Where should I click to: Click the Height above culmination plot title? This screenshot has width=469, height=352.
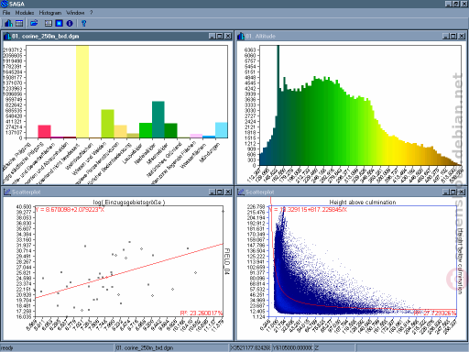point(363,202)
